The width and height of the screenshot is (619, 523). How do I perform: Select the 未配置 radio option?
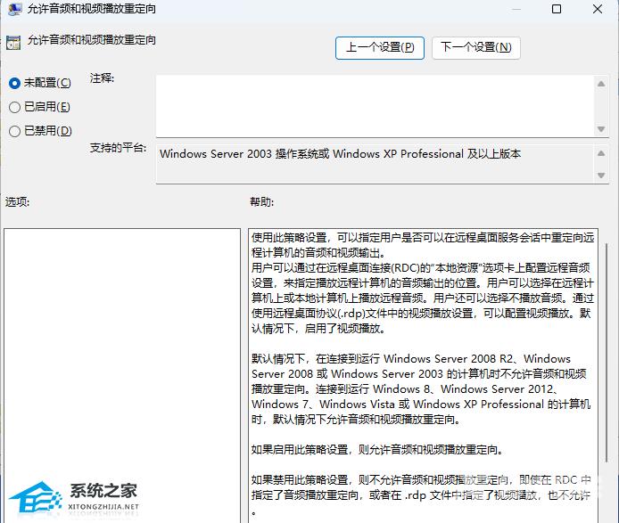point(14,83)
